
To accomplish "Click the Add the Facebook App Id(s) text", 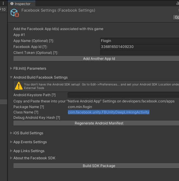I will coord(58,29).
